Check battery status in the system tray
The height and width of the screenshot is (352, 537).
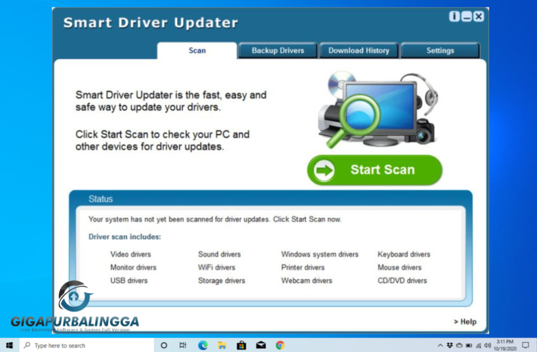[x=468, y=344]
